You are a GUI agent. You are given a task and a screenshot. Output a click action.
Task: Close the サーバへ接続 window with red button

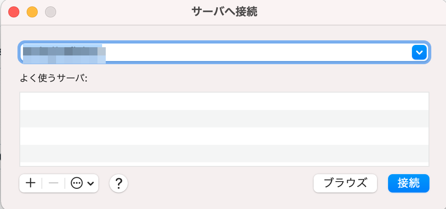[14, 12]
